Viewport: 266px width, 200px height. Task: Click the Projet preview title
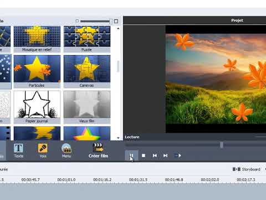[237, 21]
